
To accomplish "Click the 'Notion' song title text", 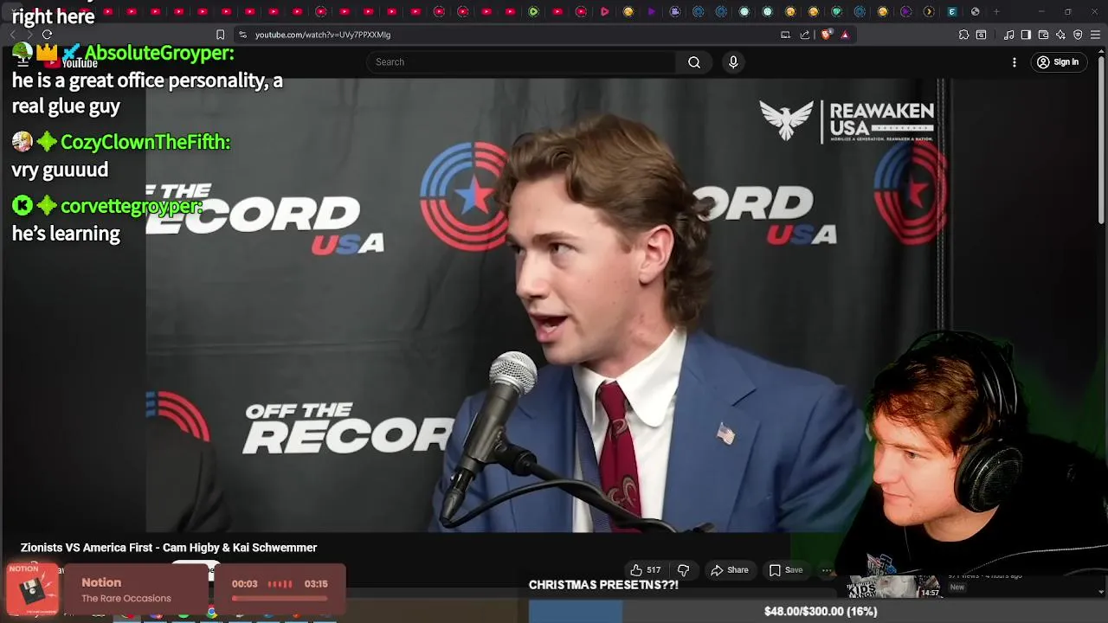I will tap(101, 582).
